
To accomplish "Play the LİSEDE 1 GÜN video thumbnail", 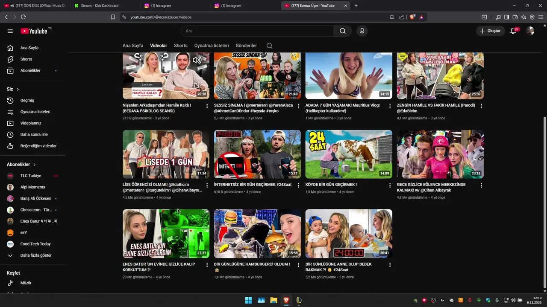I will coord(166,154).
